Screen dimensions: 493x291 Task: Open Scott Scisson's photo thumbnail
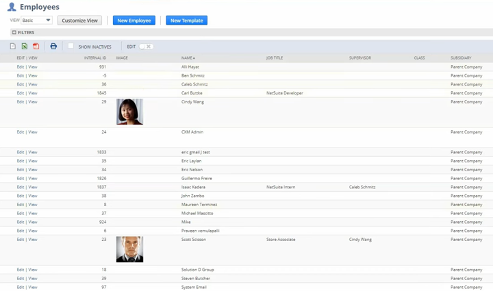point(129,249)
